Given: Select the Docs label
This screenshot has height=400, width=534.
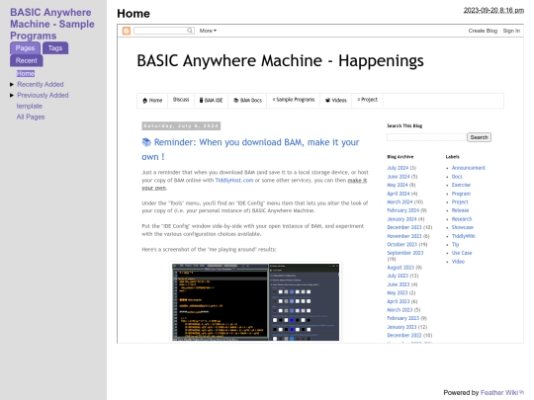Looking at the screenshot, I should click(457, 177).
